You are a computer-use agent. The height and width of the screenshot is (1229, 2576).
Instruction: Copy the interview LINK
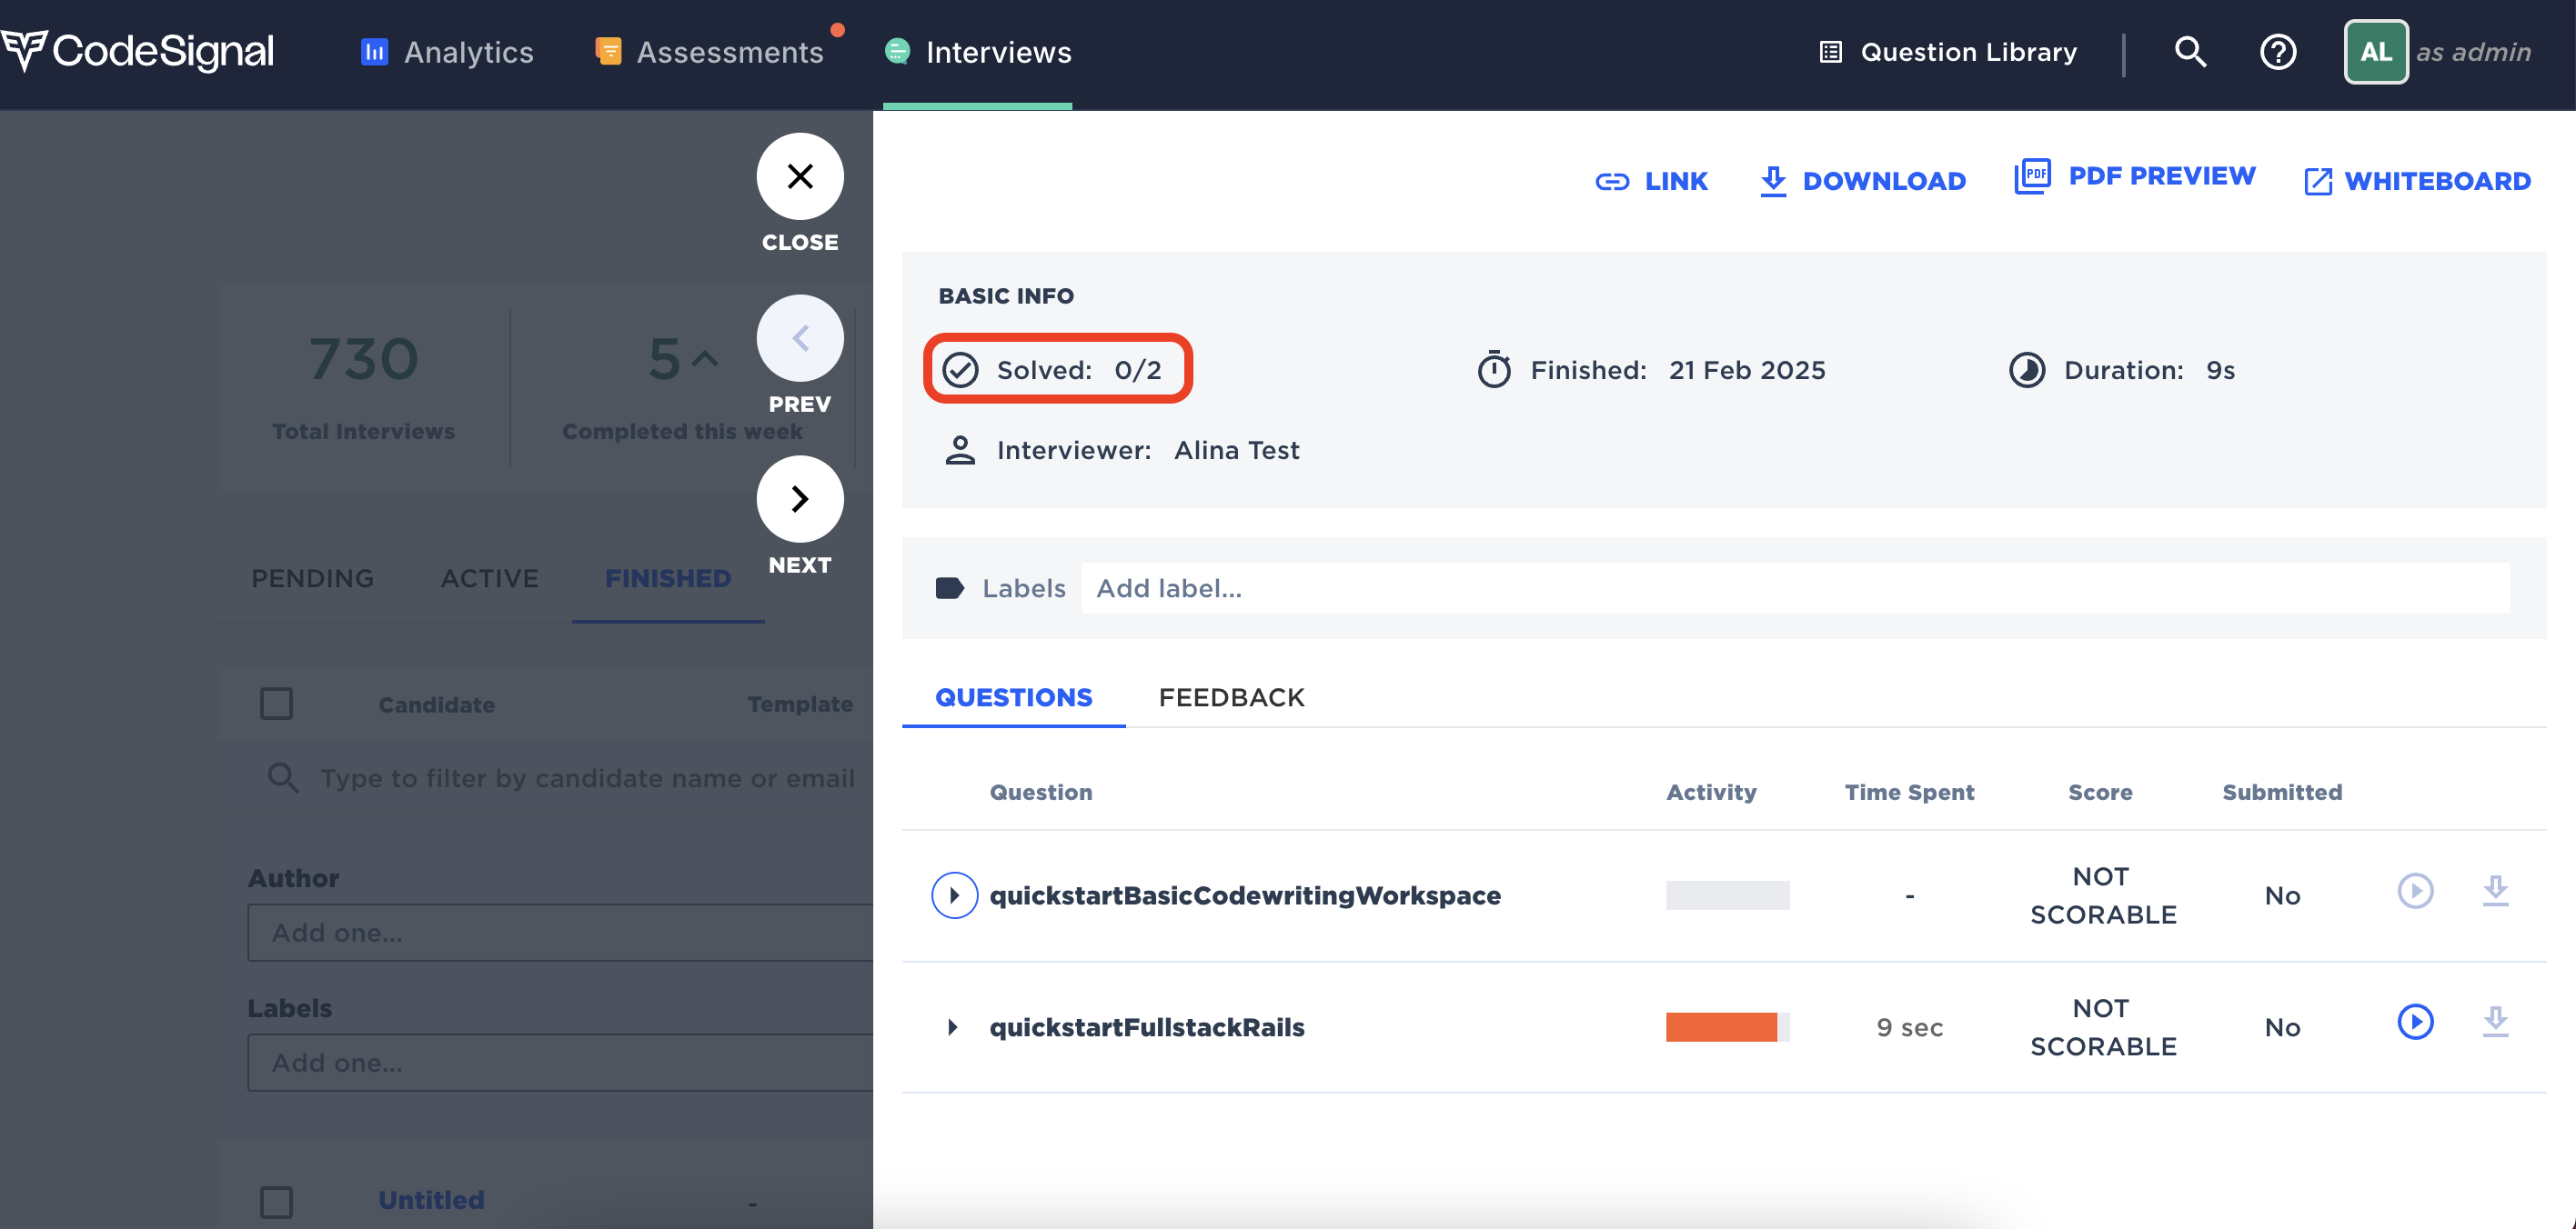(1652, 181)
